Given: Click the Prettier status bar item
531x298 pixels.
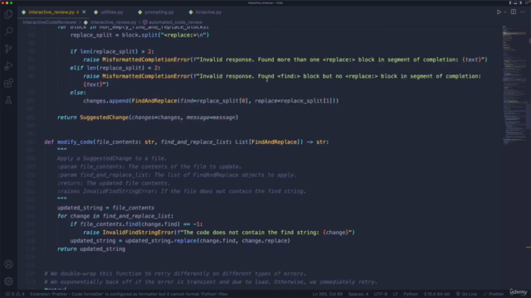Looking at the screenshot, I should [x=494, y=294].
